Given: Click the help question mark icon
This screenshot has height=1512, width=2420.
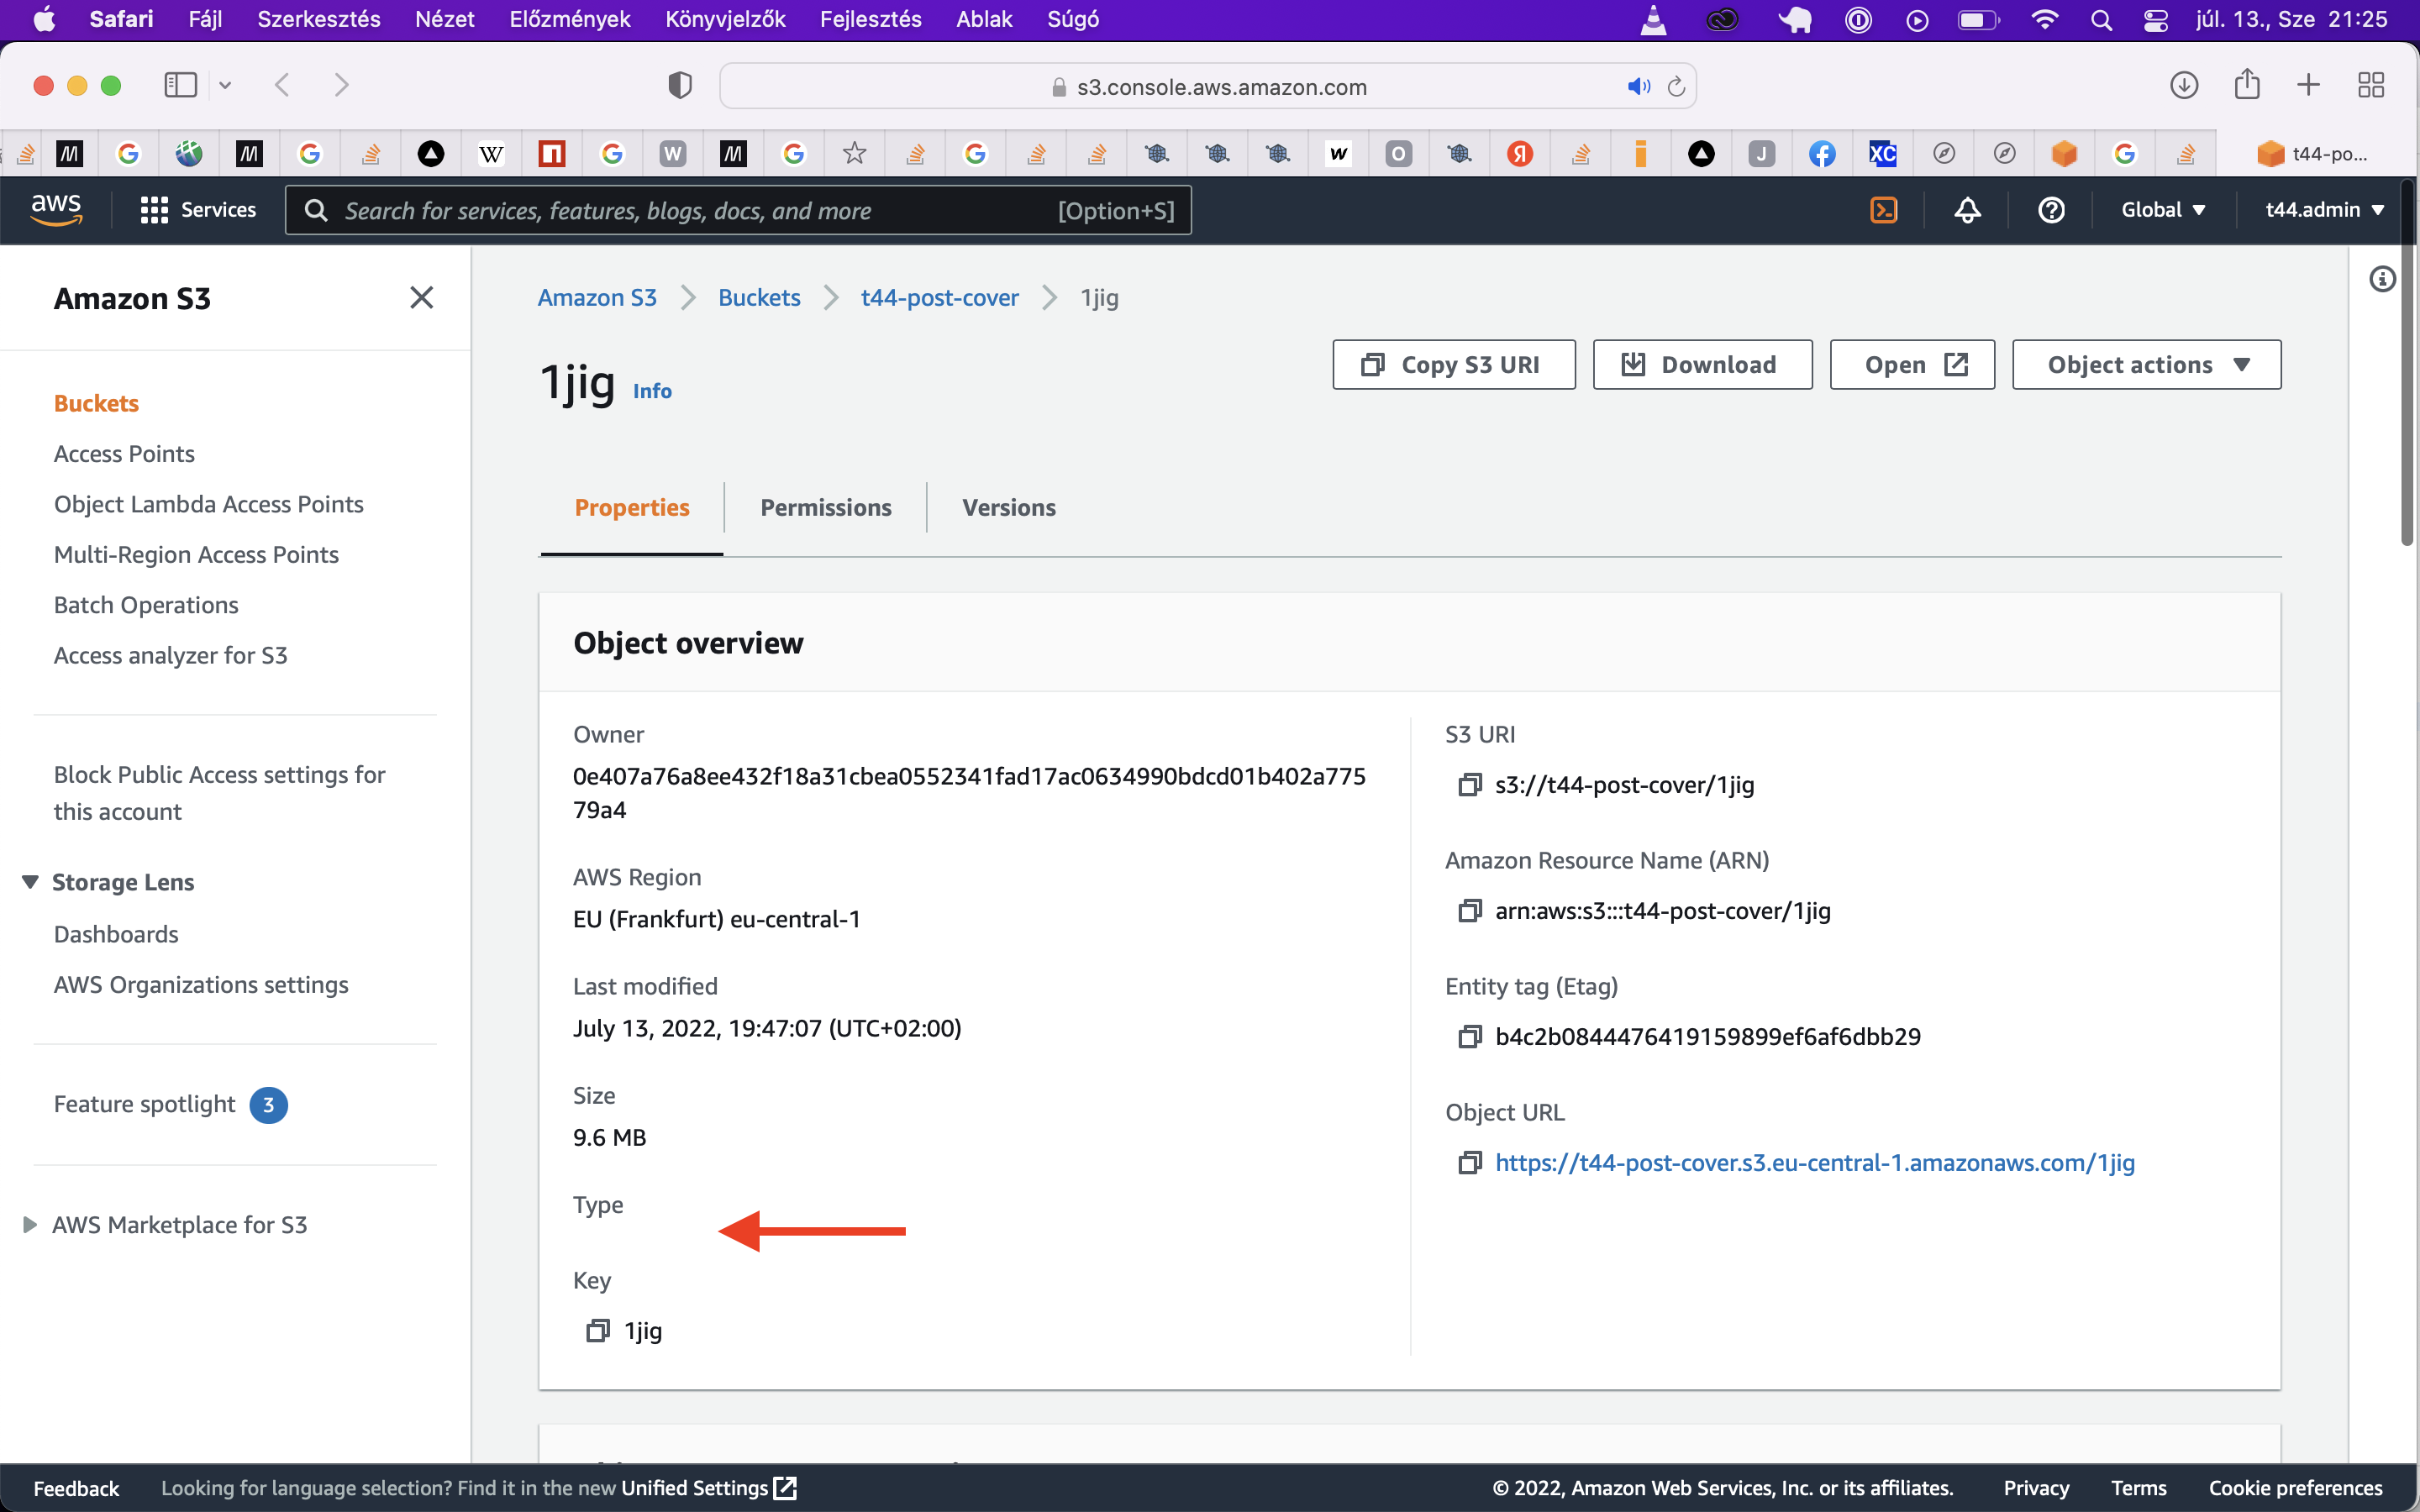Looking at the screenshot, I should coord(2053,209).
